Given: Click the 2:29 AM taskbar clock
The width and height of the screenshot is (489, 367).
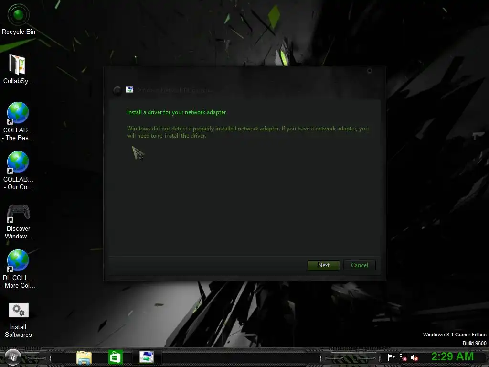Looking at the screenshot, I should pos(452,356).
